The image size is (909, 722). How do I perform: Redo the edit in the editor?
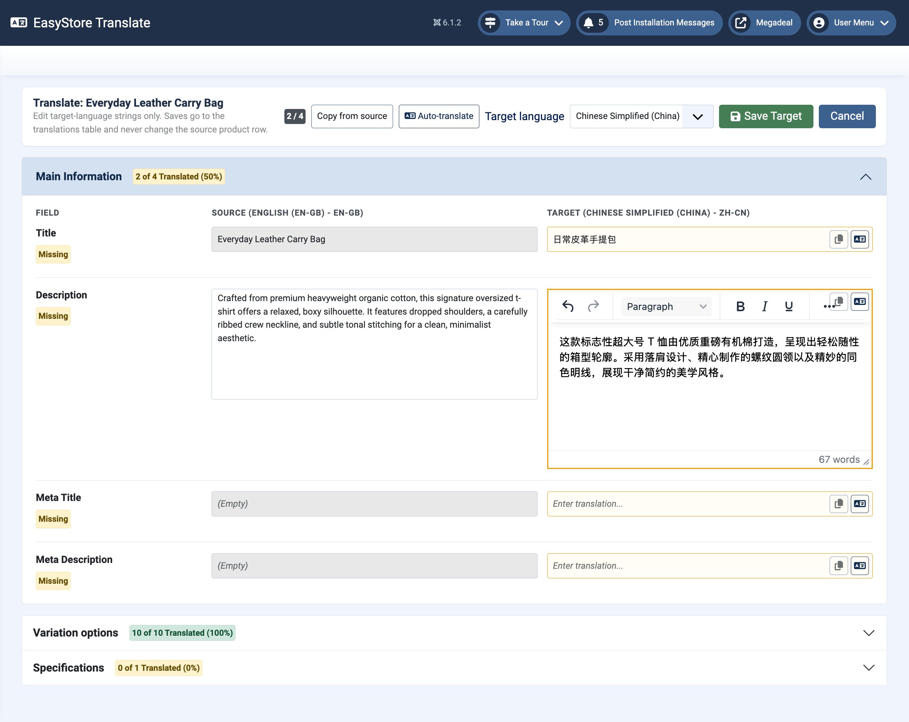594,306
